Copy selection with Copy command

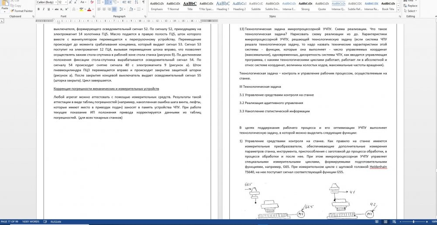coord(16,6)
